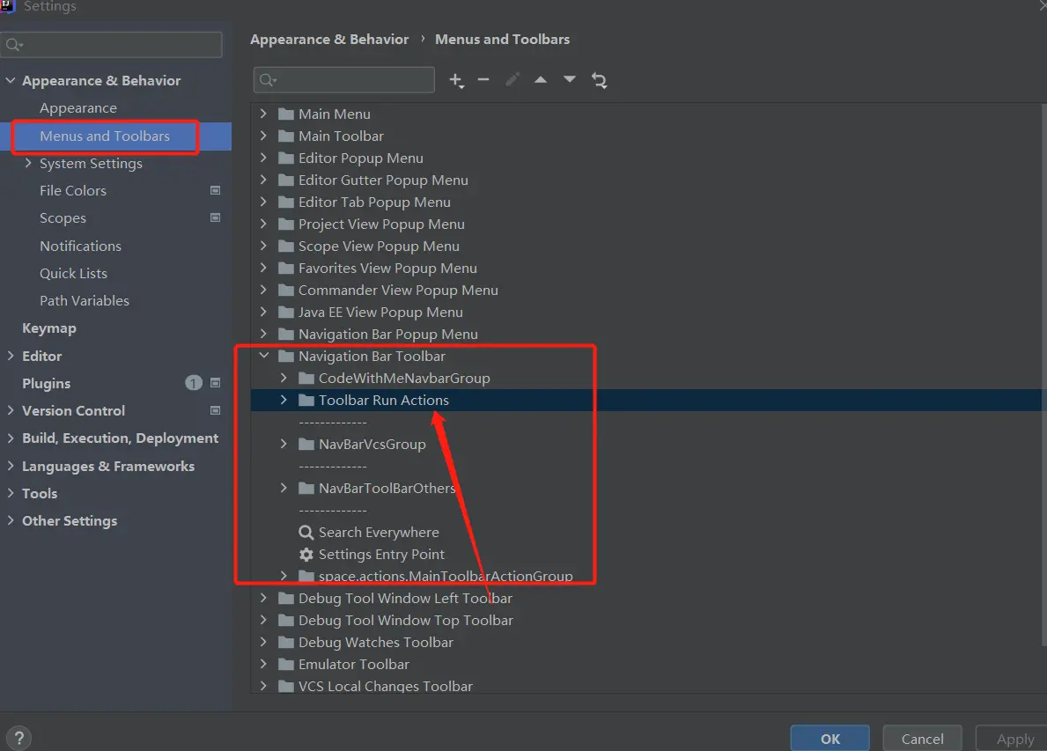The height and width of the screenshot is (751, 1047).
Task: Expand the Toolbar Run Actions group
Action: click(x=284, y=400)
